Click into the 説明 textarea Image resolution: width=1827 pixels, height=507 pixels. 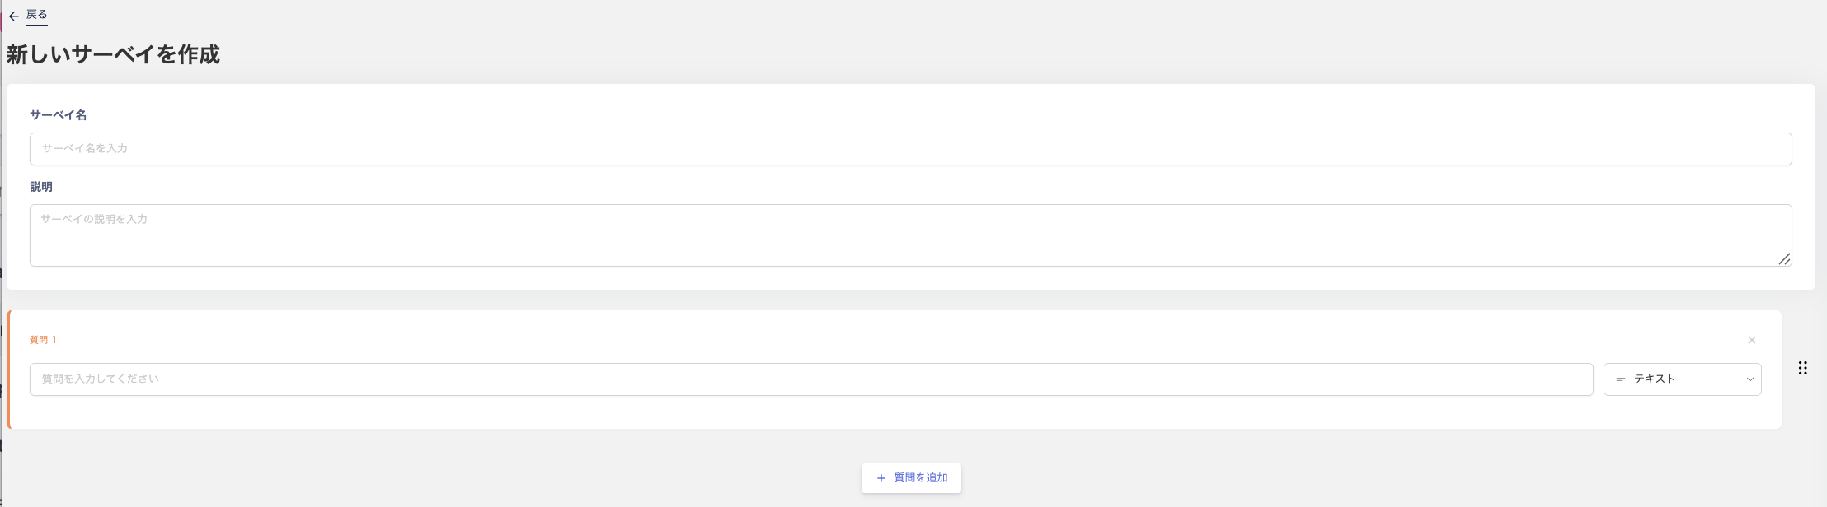[x=907, y=235]
